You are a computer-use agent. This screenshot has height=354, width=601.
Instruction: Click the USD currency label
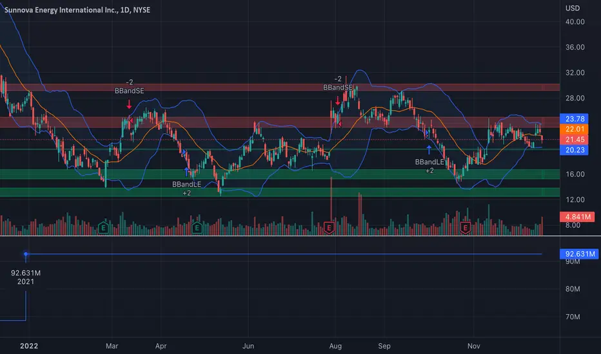coord(573,8)
